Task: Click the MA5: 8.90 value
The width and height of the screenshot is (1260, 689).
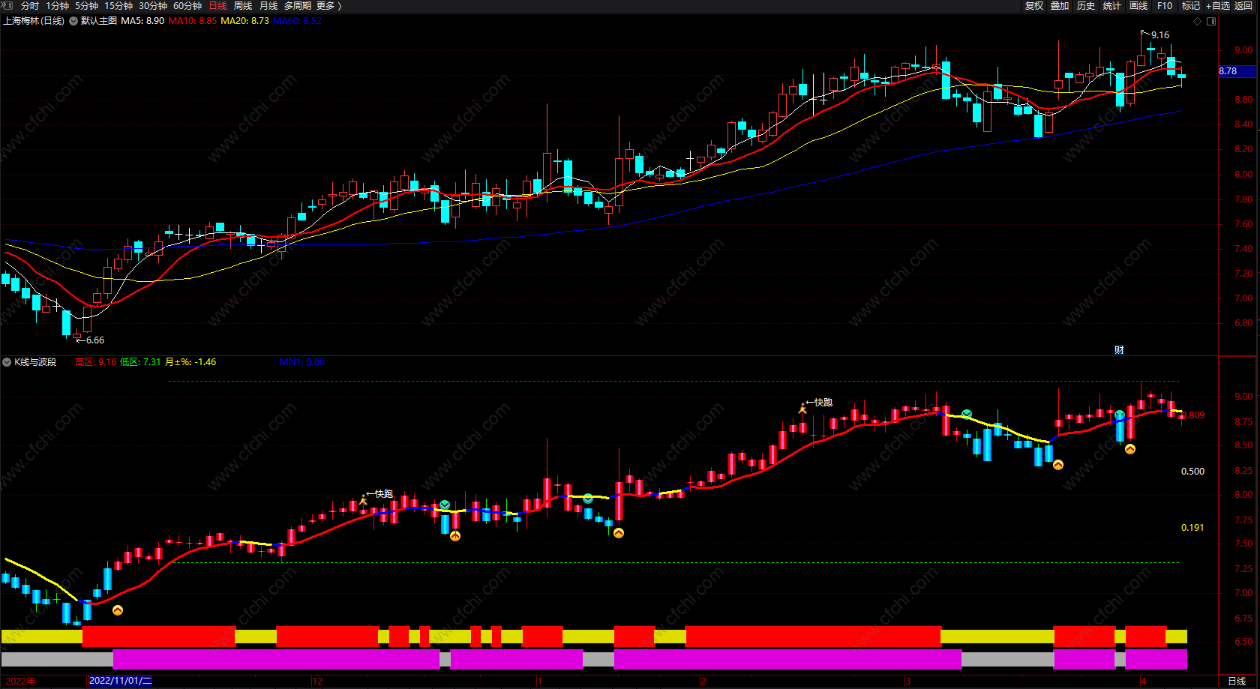Action: coord(142,21)
